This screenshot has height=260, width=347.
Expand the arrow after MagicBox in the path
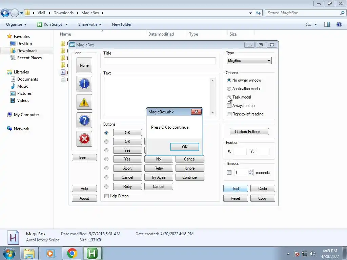pyautogui.click(x=103, y=13)
